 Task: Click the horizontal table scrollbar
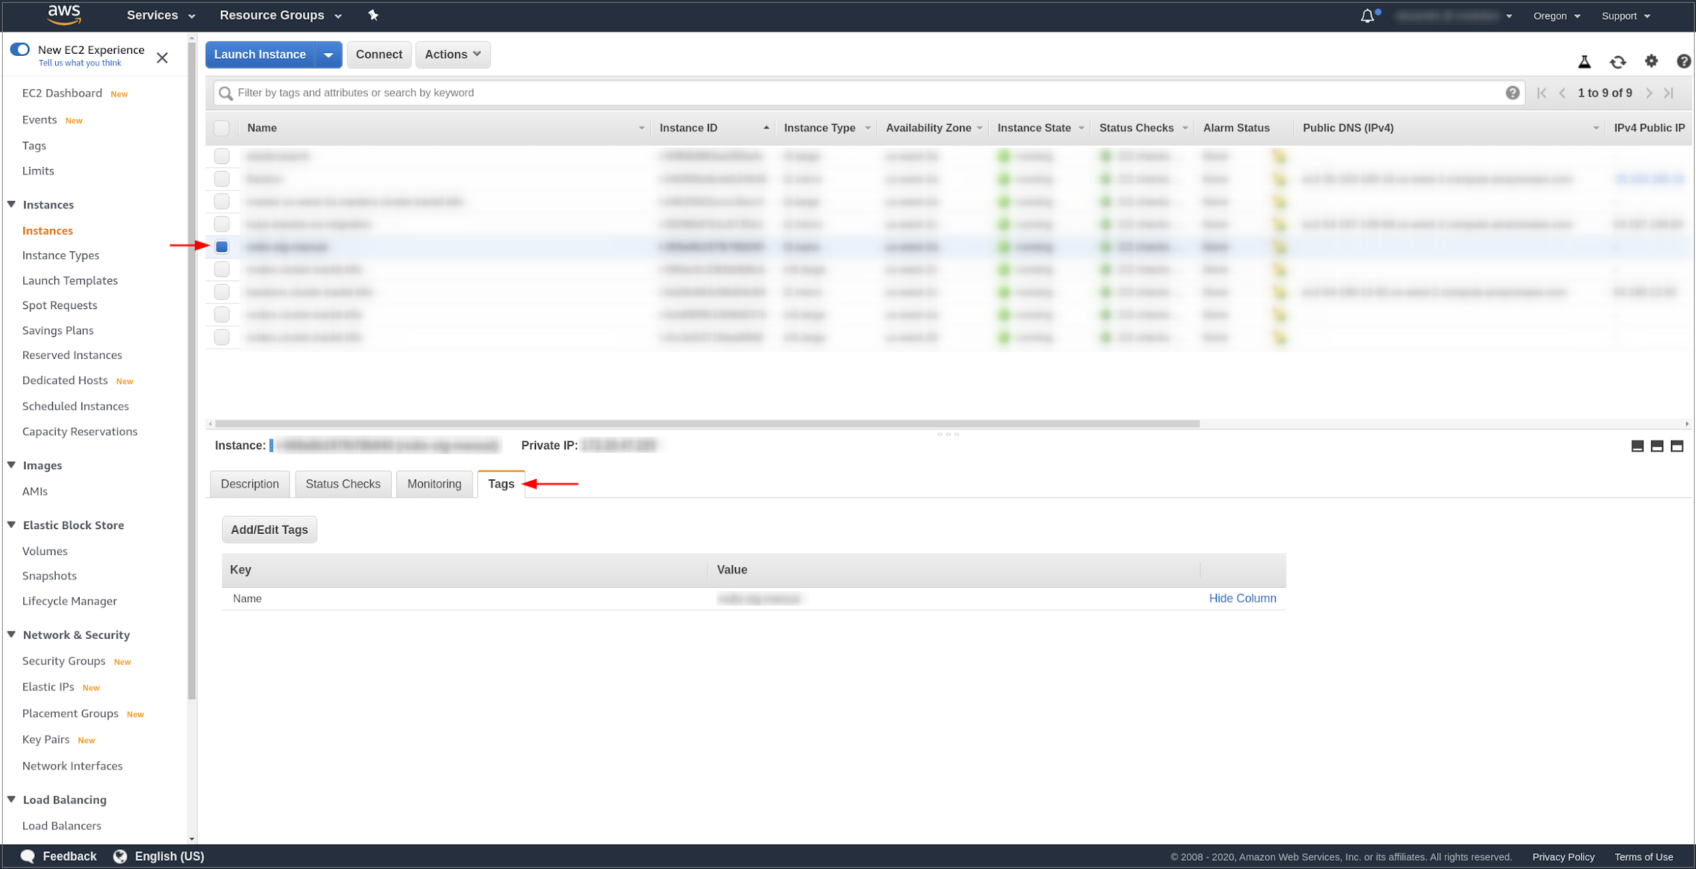[707, 424]
